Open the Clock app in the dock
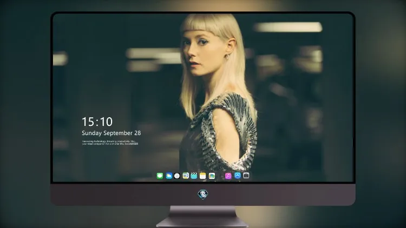Screen dimensions: 406x228 click(x=177, y=176)
